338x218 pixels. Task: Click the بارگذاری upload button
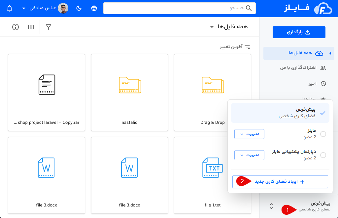[299, 32]
